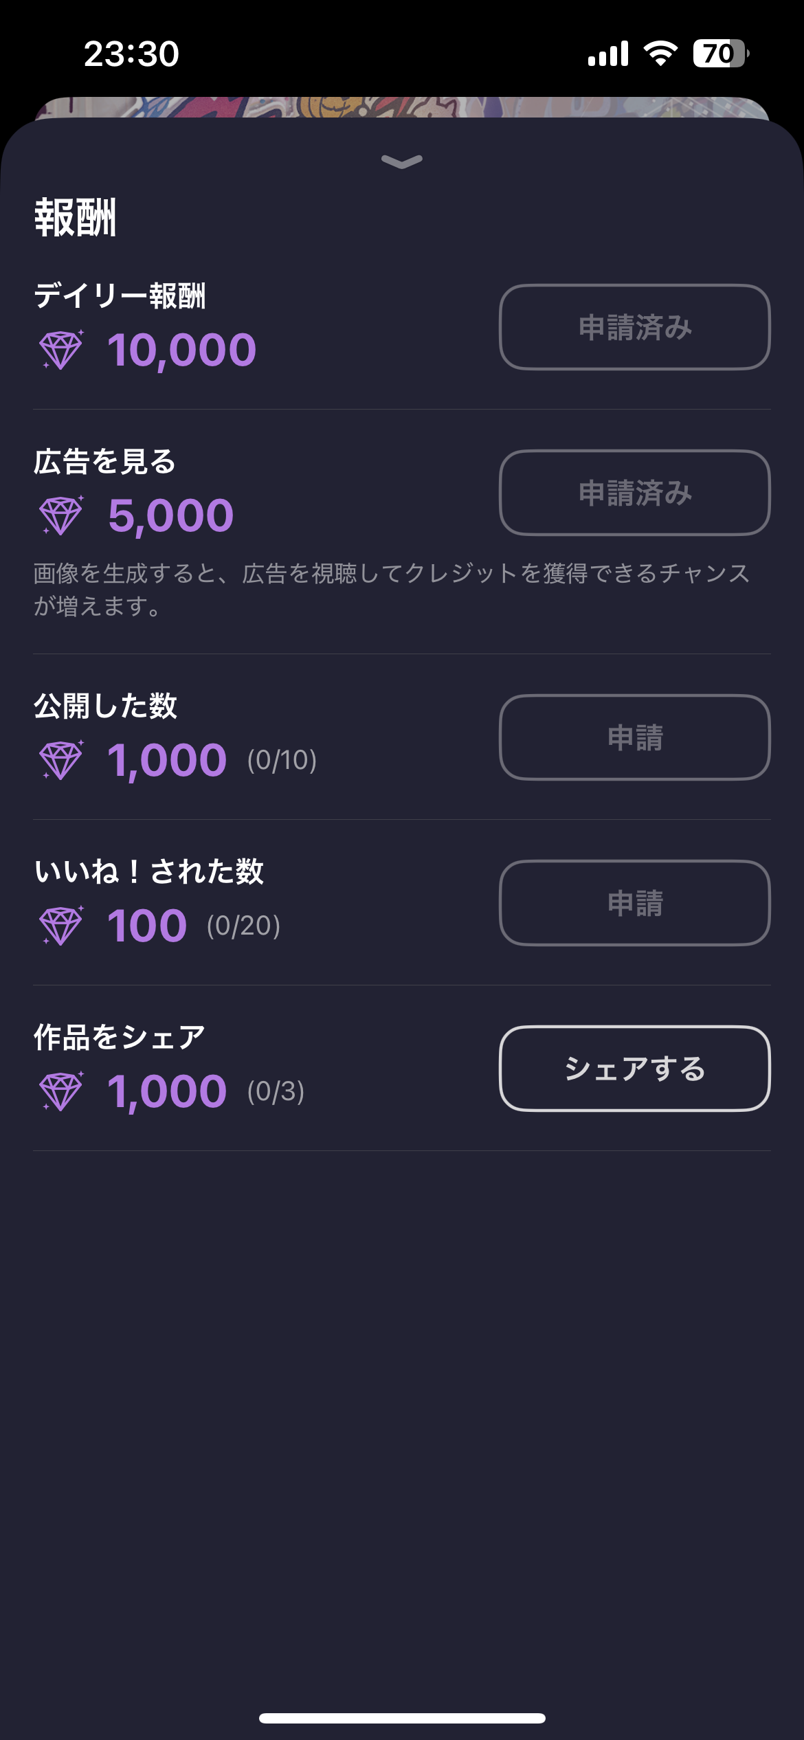
Task: Tap the (0/20) likes progress counter
Action: (243, 926)
